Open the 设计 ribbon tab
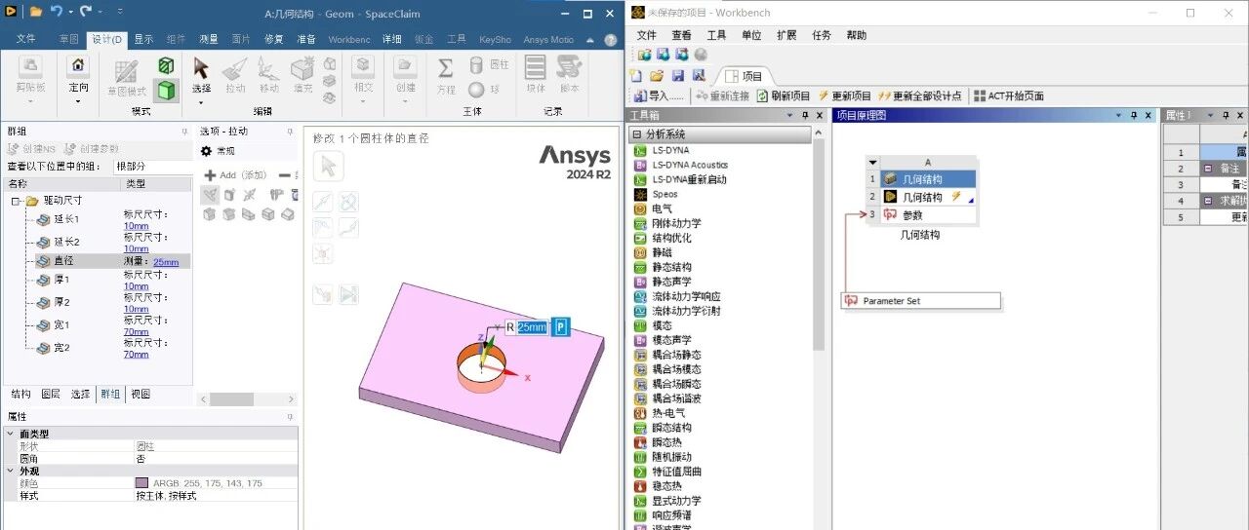 coord(106,39)
